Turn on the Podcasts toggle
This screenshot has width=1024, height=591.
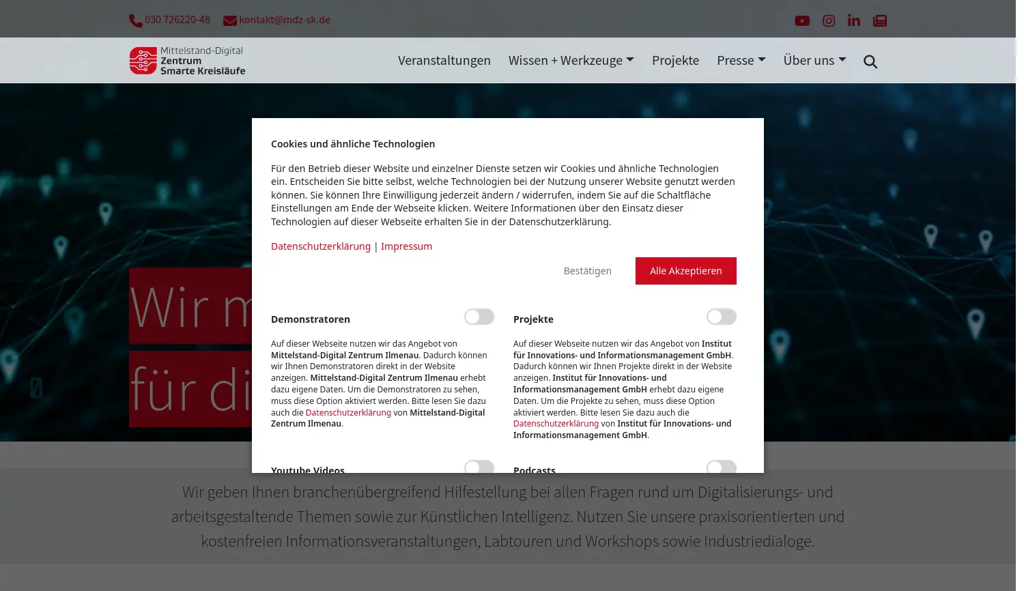point(721,468)
